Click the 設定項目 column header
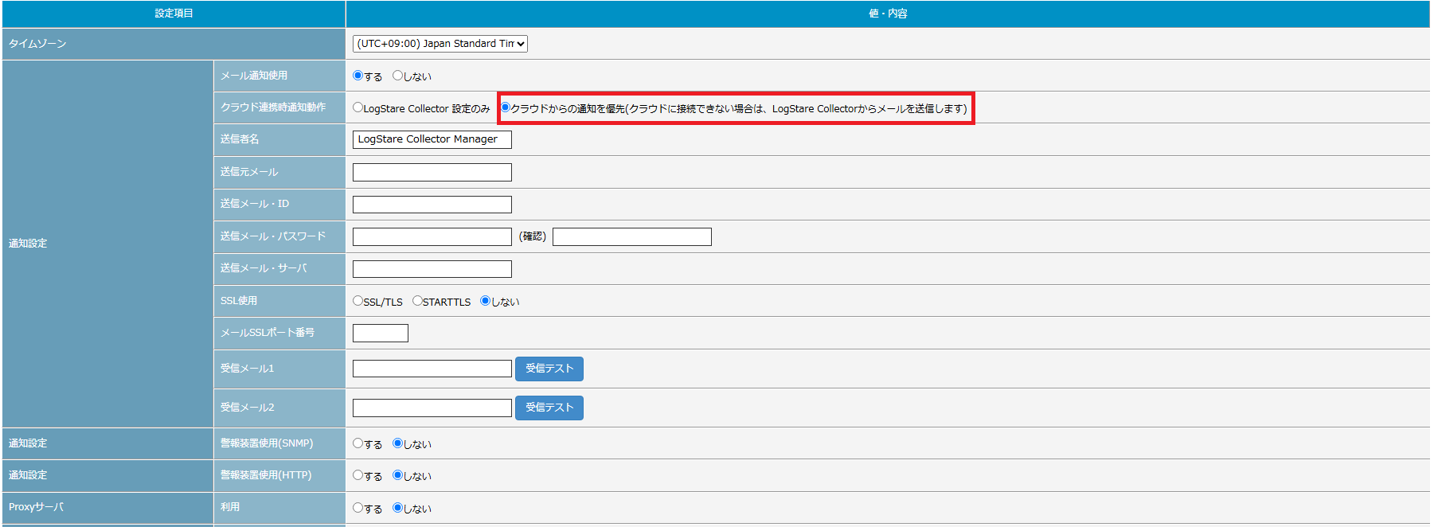 [174, 14]
